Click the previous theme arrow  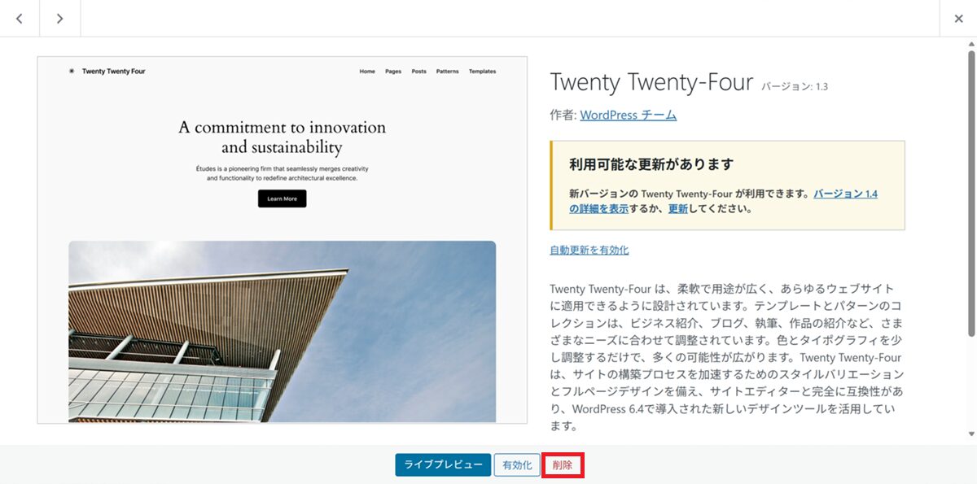[20, 19]
